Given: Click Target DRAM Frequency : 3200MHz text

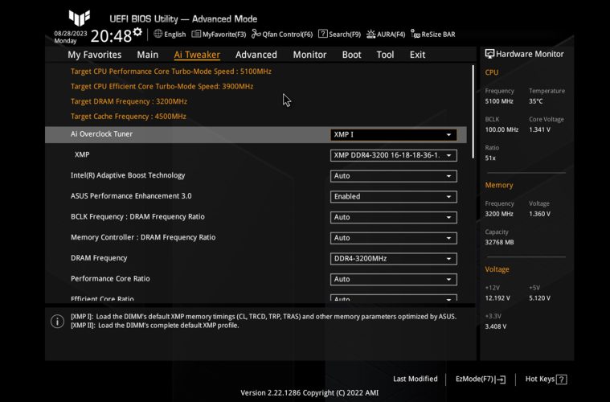Looking at the screenshot, I should pos(129,101).
